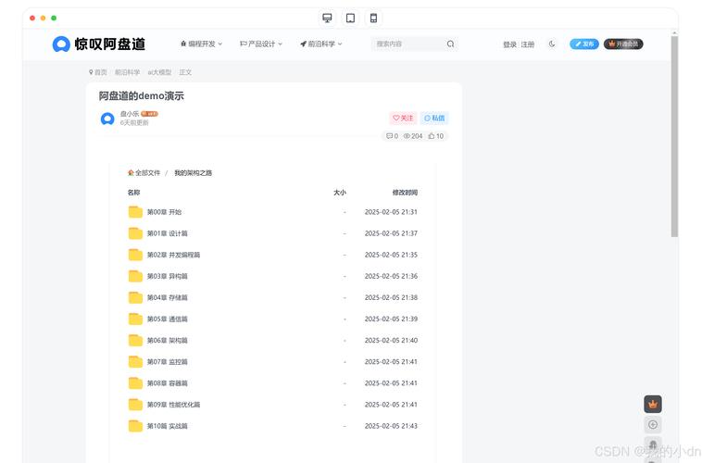The width and height of the screenshot is (702, 463).
Task: Open ai大模型 in the page breadcrumb
Action: point(159,72)
